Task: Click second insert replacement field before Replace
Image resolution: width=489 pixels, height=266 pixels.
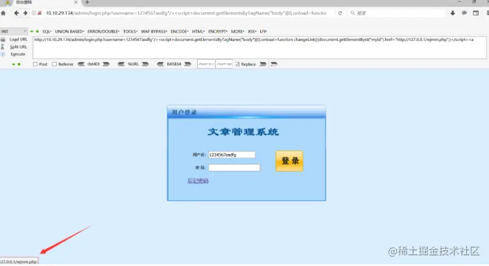Action: click(x=224, y=64)
